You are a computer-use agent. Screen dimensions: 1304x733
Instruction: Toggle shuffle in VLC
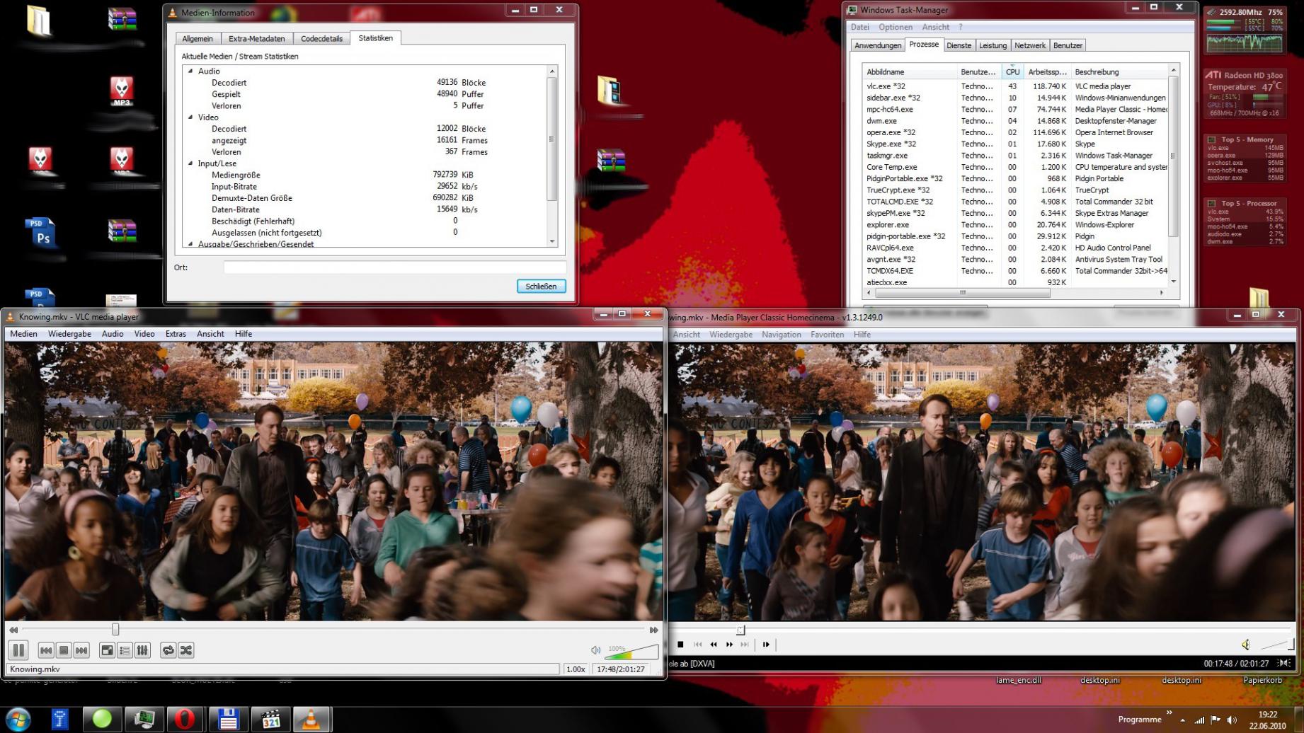(x=186, y=650)
